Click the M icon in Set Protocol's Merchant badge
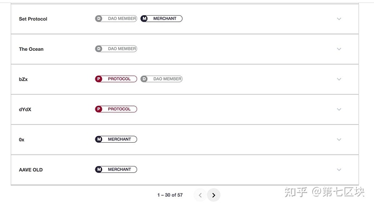The width and height of the screenshot is (374, 207). 144,18
